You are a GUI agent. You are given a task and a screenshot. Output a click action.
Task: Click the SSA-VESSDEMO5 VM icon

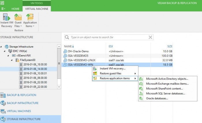[65, 56]
